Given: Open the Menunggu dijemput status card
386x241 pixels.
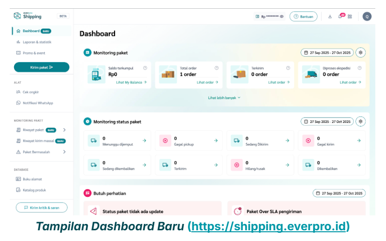Looking at the screenshot, I should tap(117, 141).
